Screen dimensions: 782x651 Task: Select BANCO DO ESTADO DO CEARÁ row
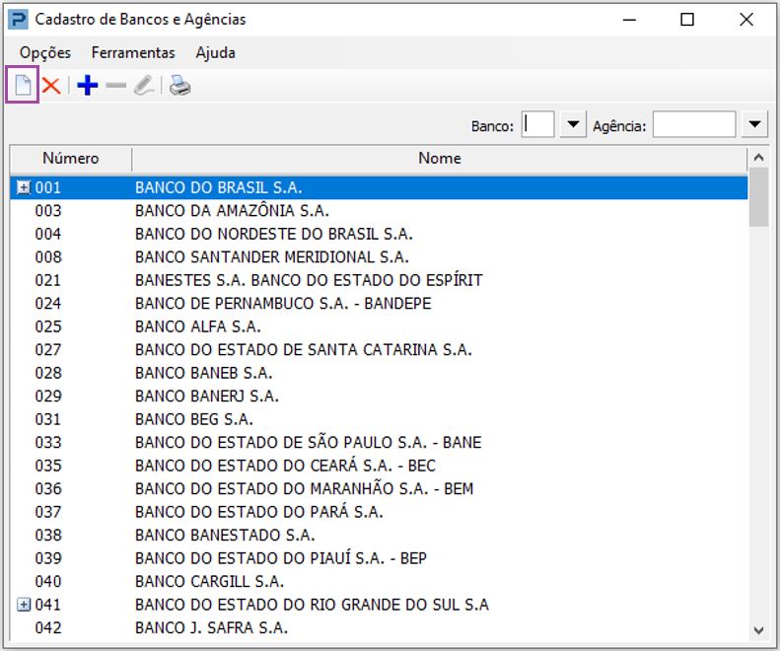point(379,466)
